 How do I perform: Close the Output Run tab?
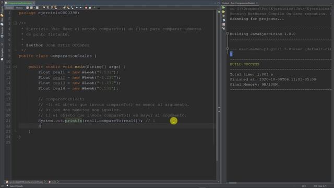[257, 3]
